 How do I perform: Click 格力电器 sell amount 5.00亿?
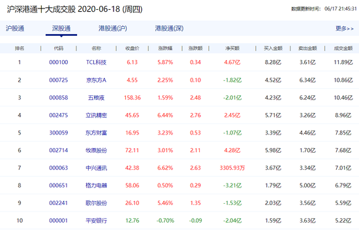click(x=307, y=185)
